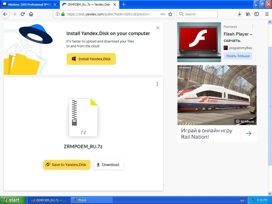This screenshot has width=272, height=204.
Task: Select the ZRMPOEM_RU.7z file name
Action: tap(83, 146)
